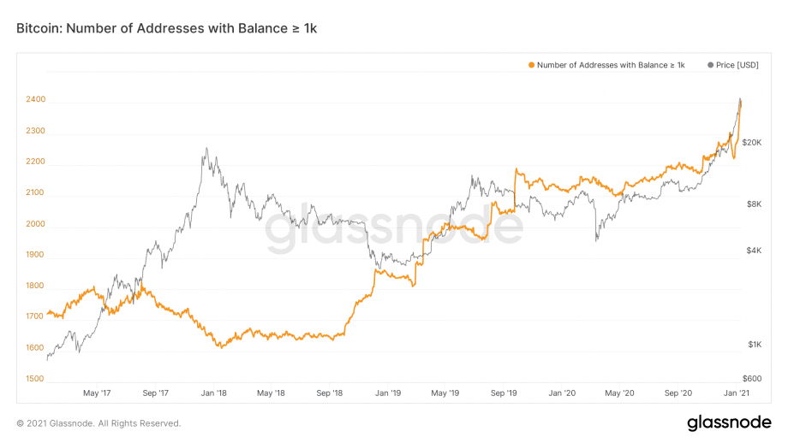
Task: Click the copyright Glassnode text in the footer
Action: point(98,423)
